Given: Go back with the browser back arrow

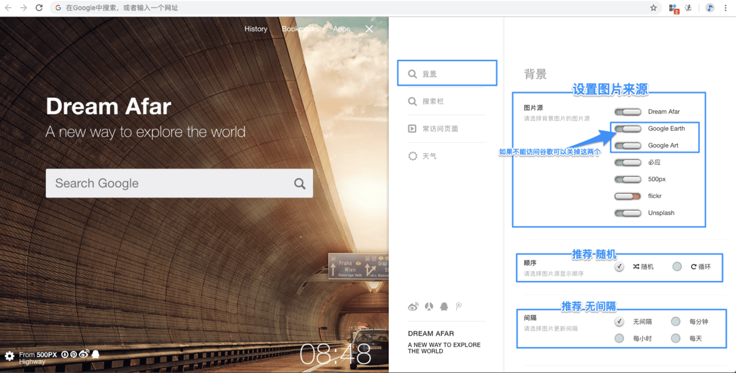Looking at the screenshot, I should coord(8,8).
